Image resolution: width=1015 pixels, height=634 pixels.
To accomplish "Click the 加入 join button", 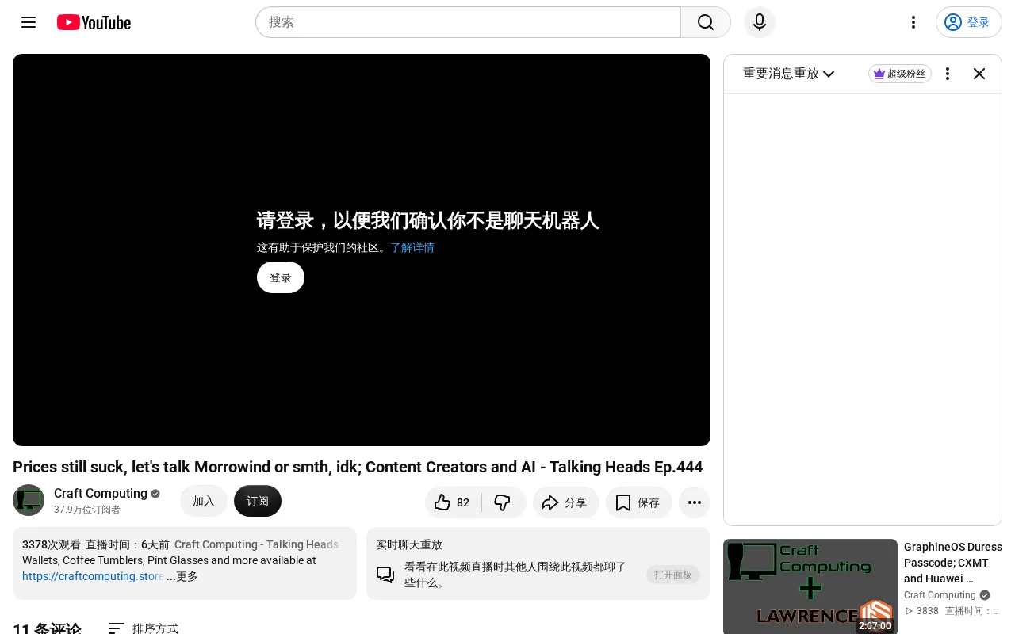I will 204,501.
